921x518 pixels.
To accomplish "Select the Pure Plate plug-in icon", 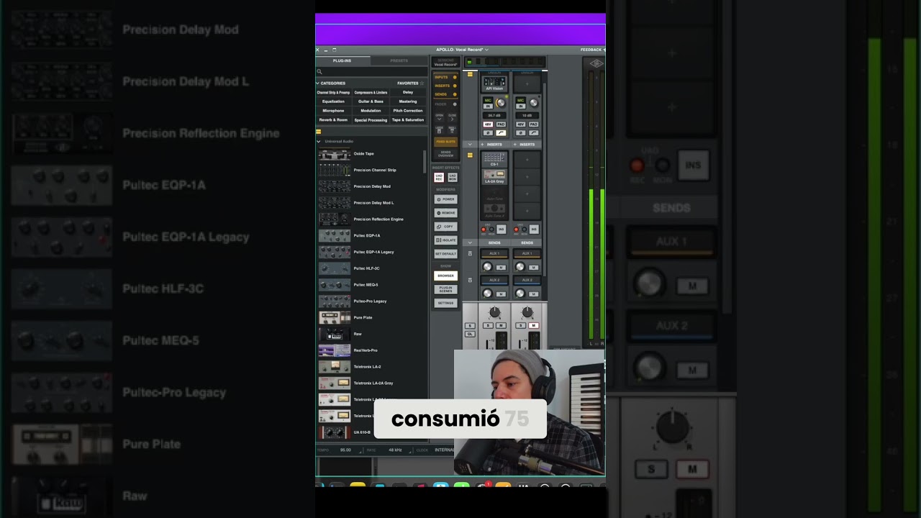I will [x=335, y=317].
